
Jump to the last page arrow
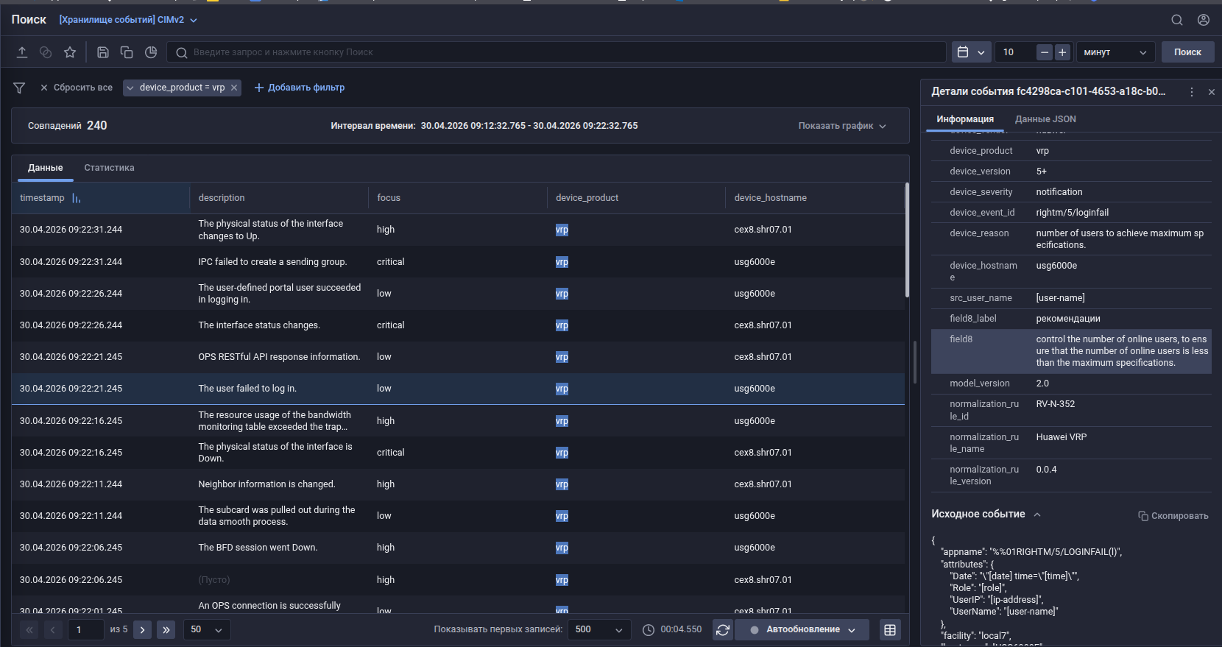pyautogui.click(x=166, y=630)
